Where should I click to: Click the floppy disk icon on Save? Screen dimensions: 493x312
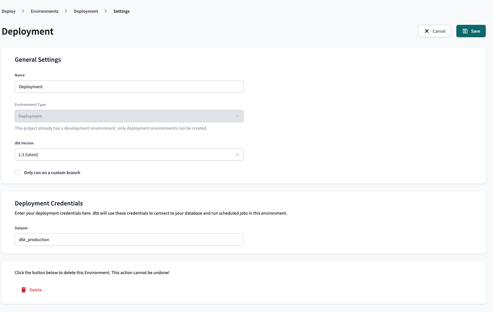[465, 31]
